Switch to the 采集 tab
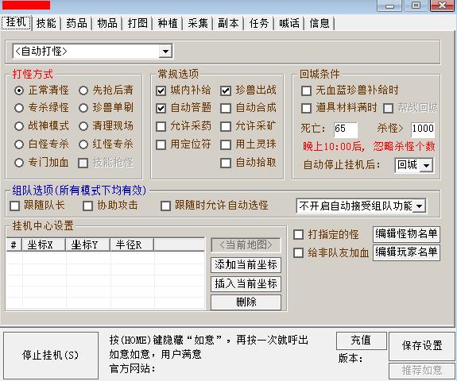 point(198,23)
